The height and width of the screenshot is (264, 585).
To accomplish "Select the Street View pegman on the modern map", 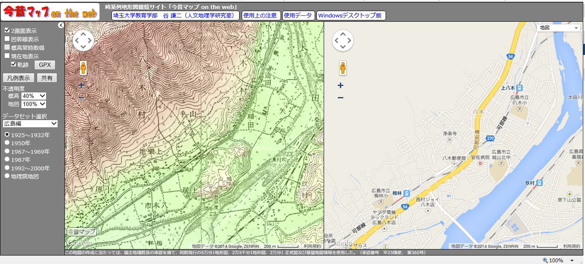I will 343,68.
